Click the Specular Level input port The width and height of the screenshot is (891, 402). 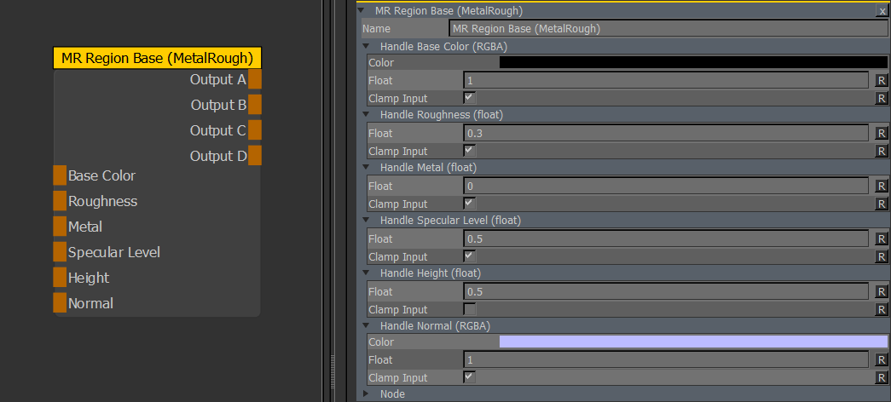(60, 251)
